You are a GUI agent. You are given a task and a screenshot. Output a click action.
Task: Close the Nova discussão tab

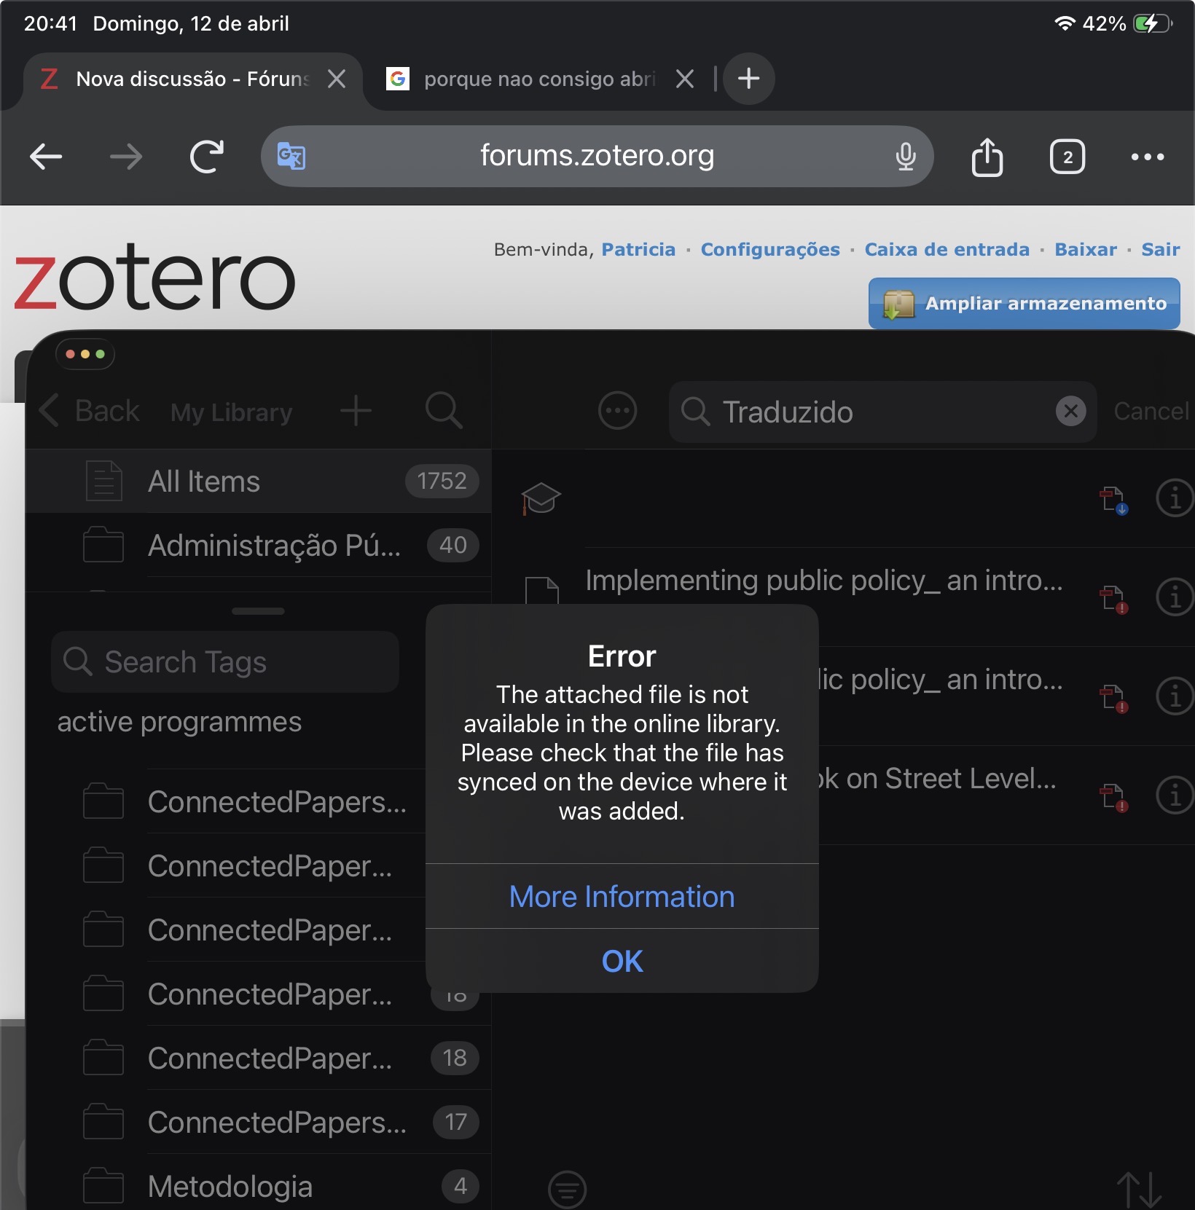click(337, 79)
